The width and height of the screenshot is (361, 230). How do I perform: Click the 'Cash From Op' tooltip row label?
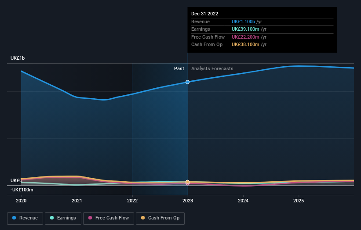tap(207, 45)
